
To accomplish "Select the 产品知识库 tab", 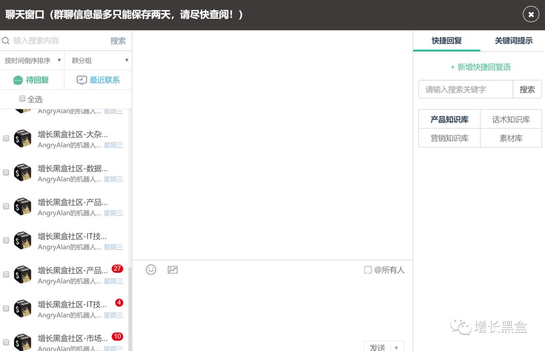I will click(x=450, y=119).
